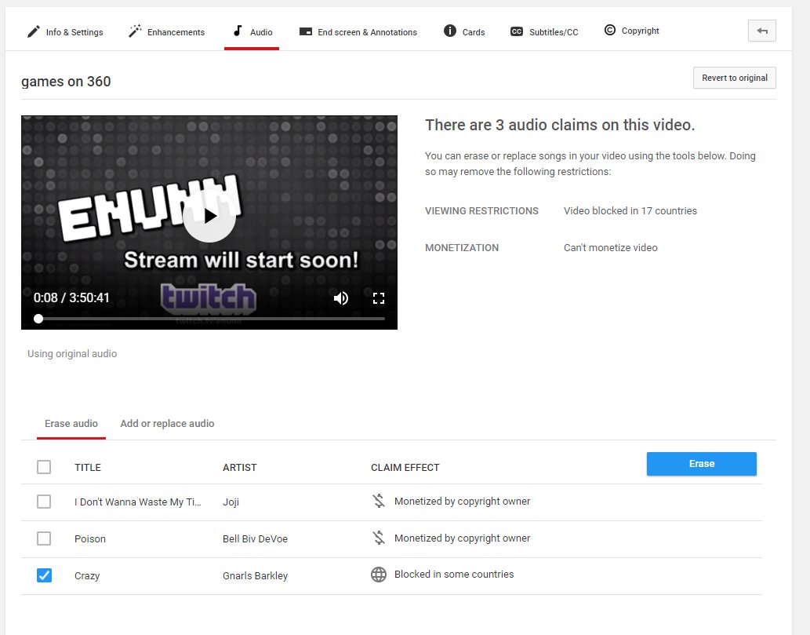
Task: Click the song title 'Poison'
Action: [90, 538]
